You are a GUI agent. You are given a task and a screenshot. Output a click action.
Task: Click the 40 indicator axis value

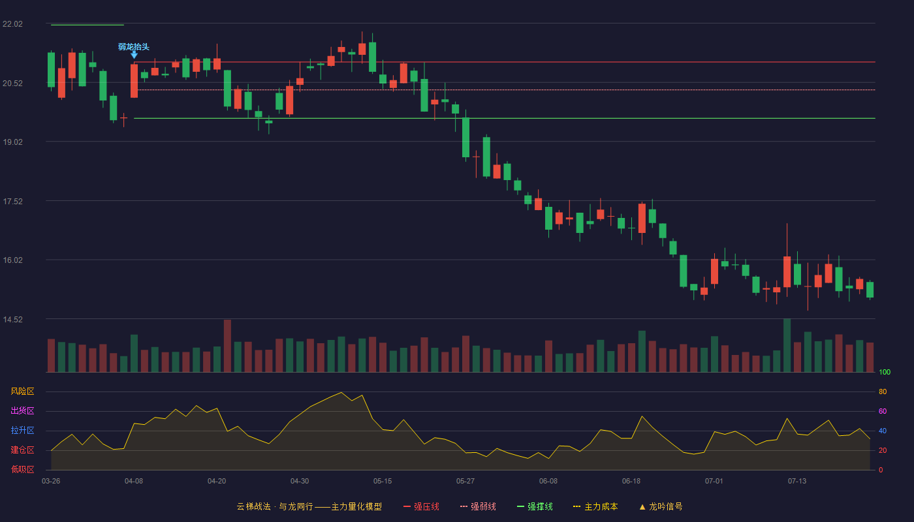(883, 431)
